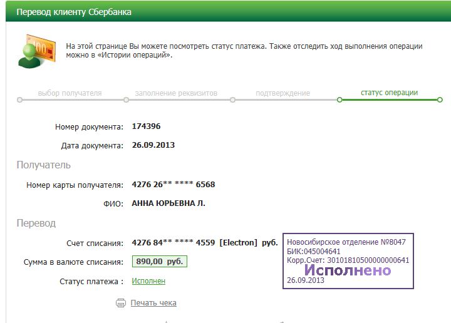Select the заполнение реквизитов step
Viewport: 451px width, 323px height.
click(x=176, y=93)
